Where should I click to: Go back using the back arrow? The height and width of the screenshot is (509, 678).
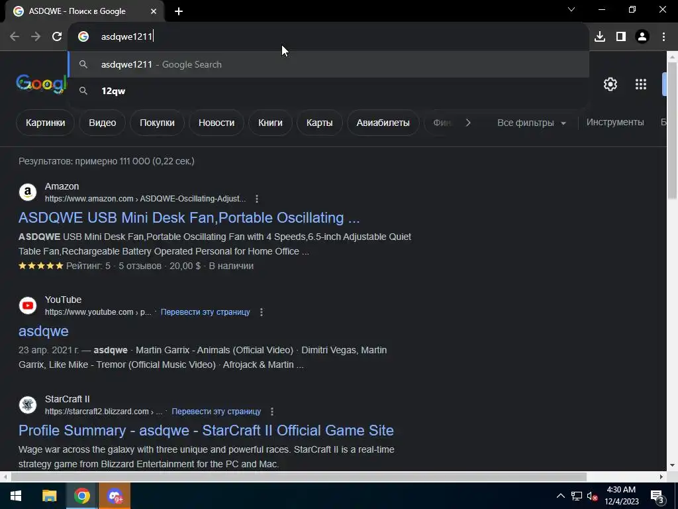click(15, 36)
